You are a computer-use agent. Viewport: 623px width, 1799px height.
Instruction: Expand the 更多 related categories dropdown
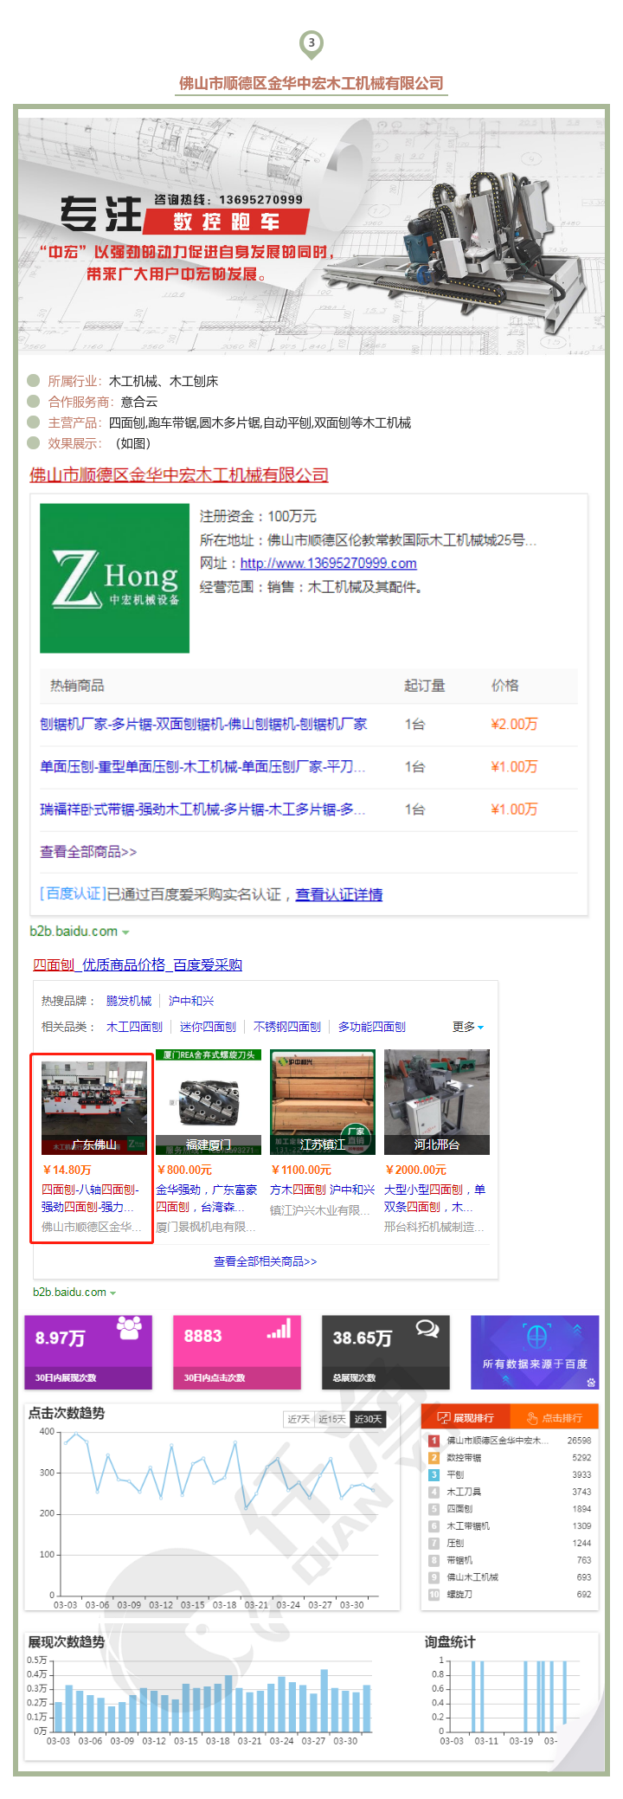coord(468,1027)
